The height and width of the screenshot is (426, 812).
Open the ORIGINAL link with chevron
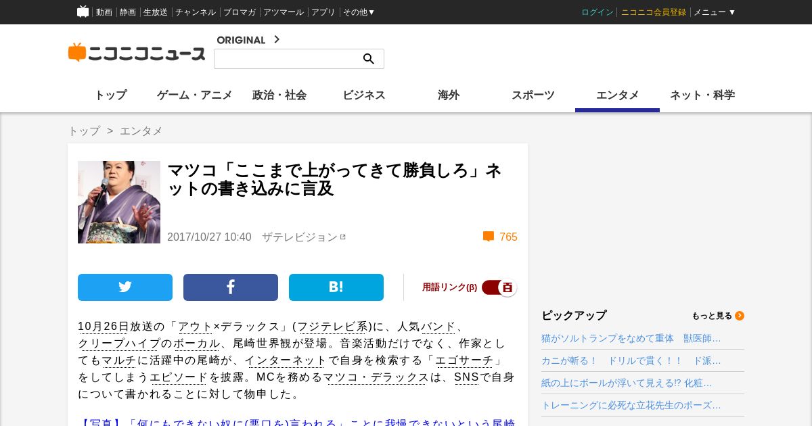(248, 39)
